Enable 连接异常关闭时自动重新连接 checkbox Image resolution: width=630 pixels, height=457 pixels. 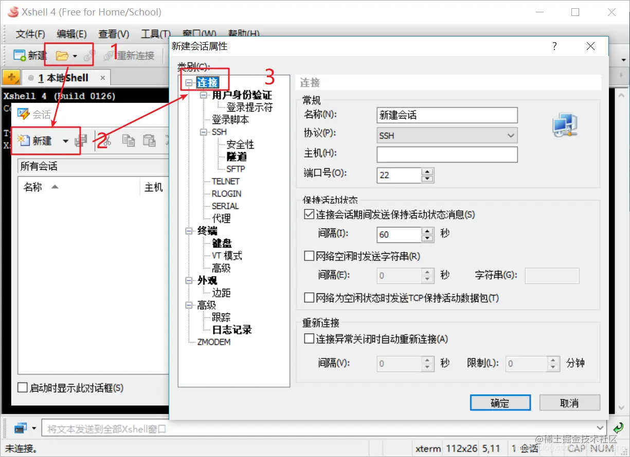(x=309, y=339)
